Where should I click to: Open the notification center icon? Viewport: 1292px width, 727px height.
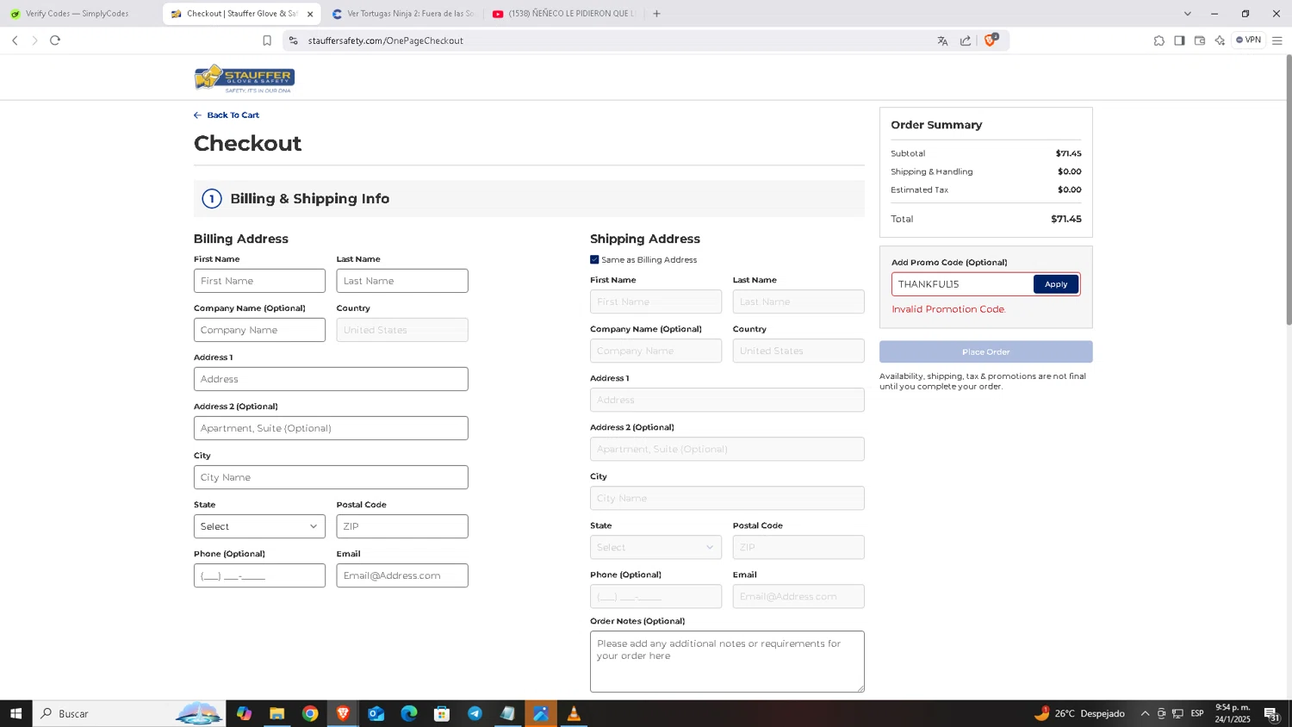pyautogui.click(x=1271, y=713)
